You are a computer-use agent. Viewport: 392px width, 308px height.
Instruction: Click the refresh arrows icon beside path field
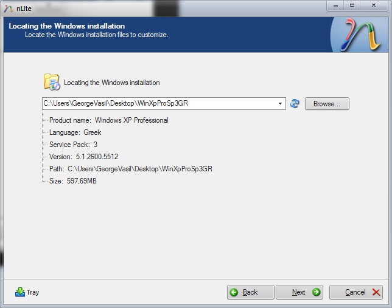click(x=295, y=103)
